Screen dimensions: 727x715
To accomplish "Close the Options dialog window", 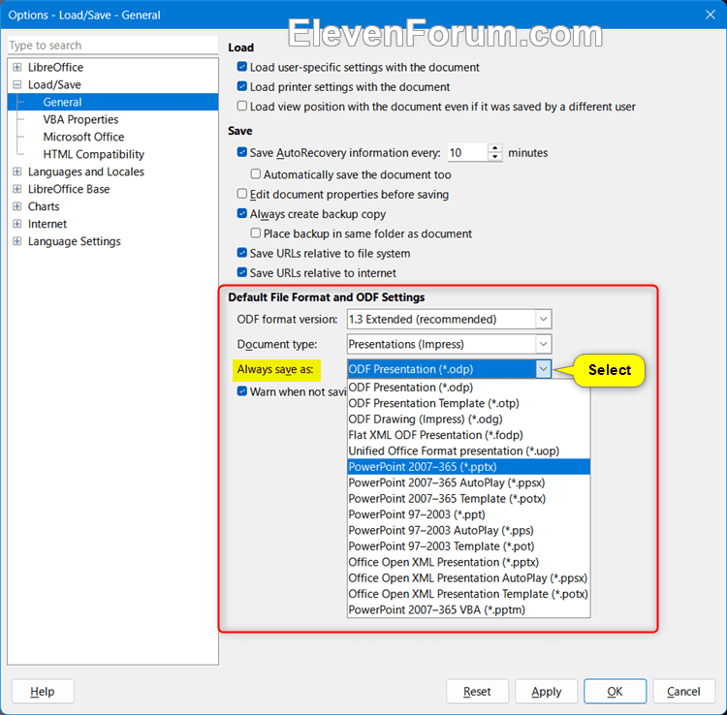I will coord(710,15).
